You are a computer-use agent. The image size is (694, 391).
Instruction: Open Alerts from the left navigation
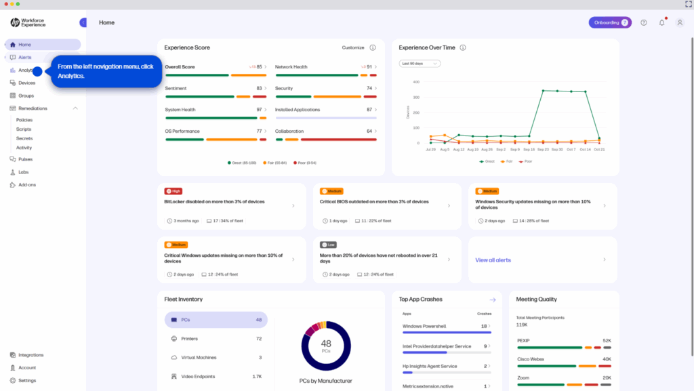pyautogui.click(x=30, y=57)
